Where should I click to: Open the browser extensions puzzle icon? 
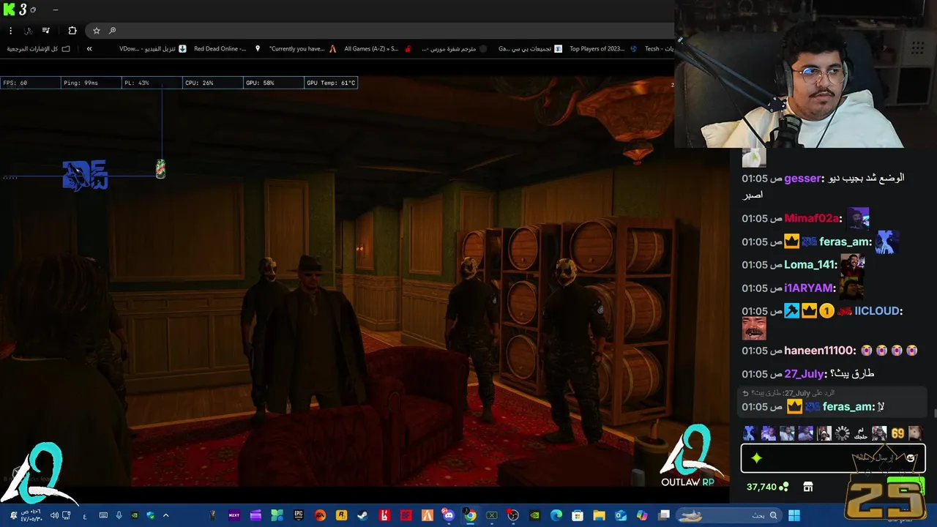(72, 31)
